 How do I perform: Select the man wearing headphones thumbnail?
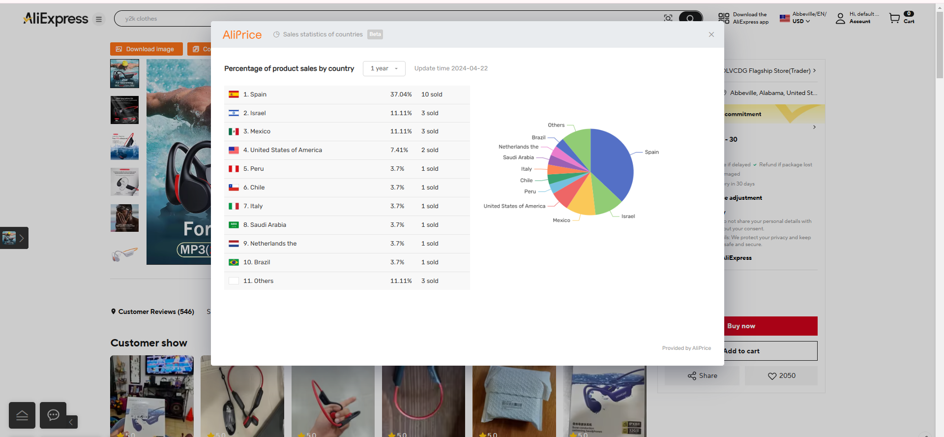click(125, 218)
